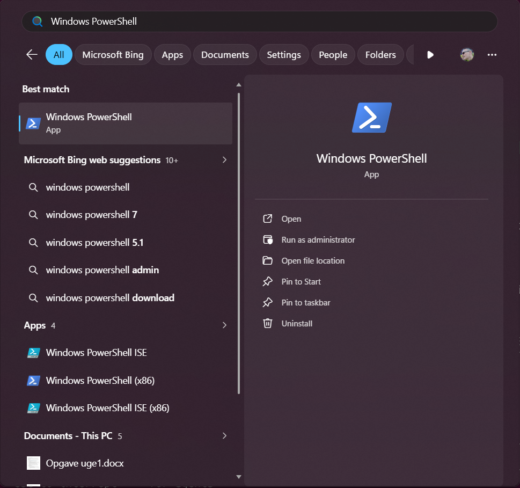Click the large PowerShell icon in details pane
The width and height of the screenshot is (520, 488).
tap(372, 118)
